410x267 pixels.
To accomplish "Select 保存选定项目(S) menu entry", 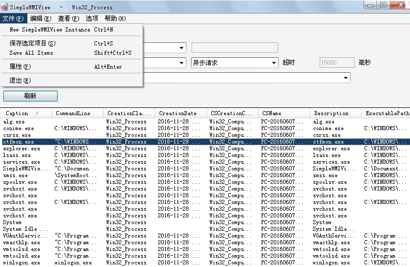I will pos(72,43).
